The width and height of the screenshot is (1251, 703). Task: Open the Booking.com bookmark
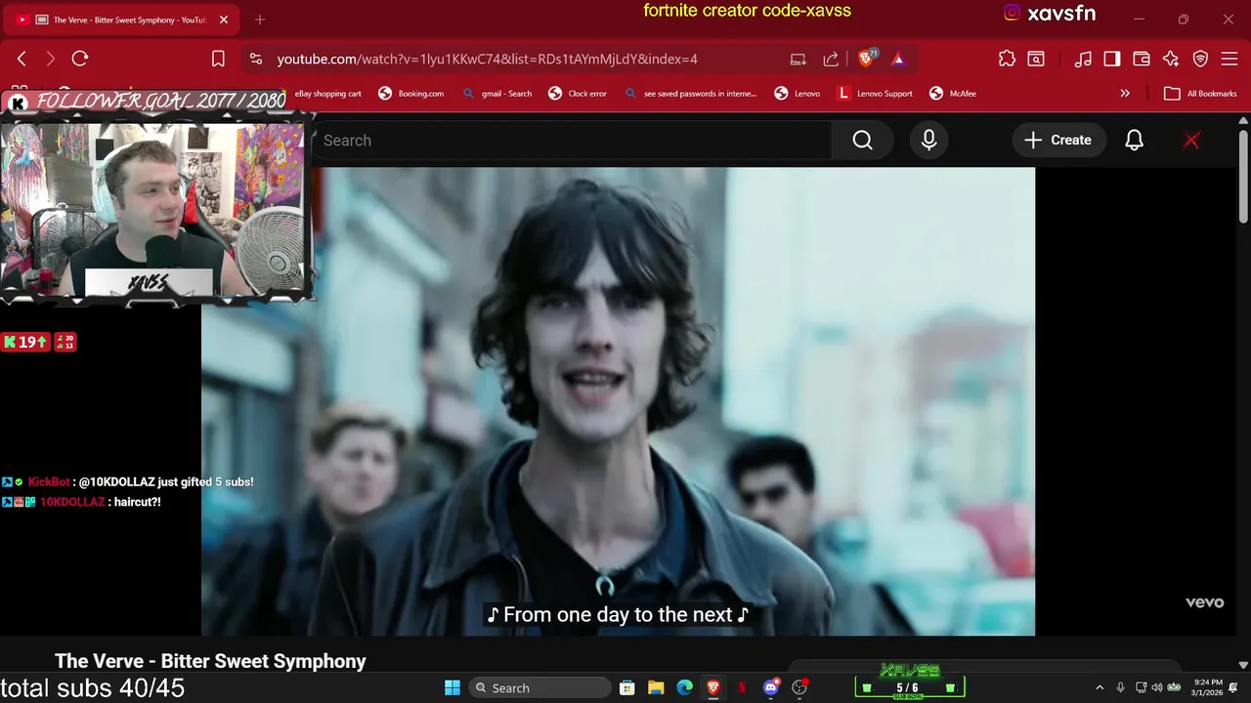tap(410, 94)
